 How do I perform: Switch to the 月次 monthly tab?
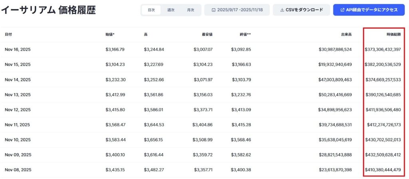tap(191, 10)
